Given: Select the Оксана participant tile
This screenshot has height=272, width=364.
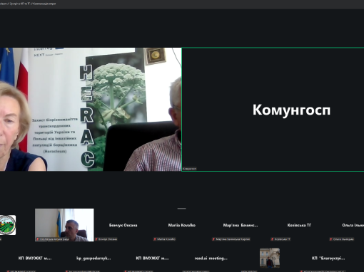Looking at the screenshot, I should pos(123,225).
